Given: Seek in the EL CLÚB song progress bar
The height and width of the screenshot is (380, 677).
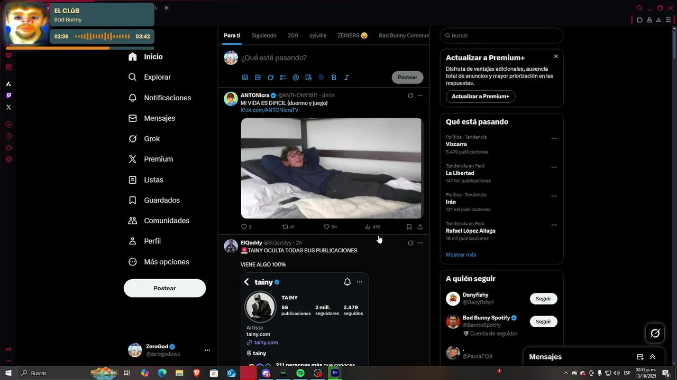Looking at the screenshot, I should (79, 48).
